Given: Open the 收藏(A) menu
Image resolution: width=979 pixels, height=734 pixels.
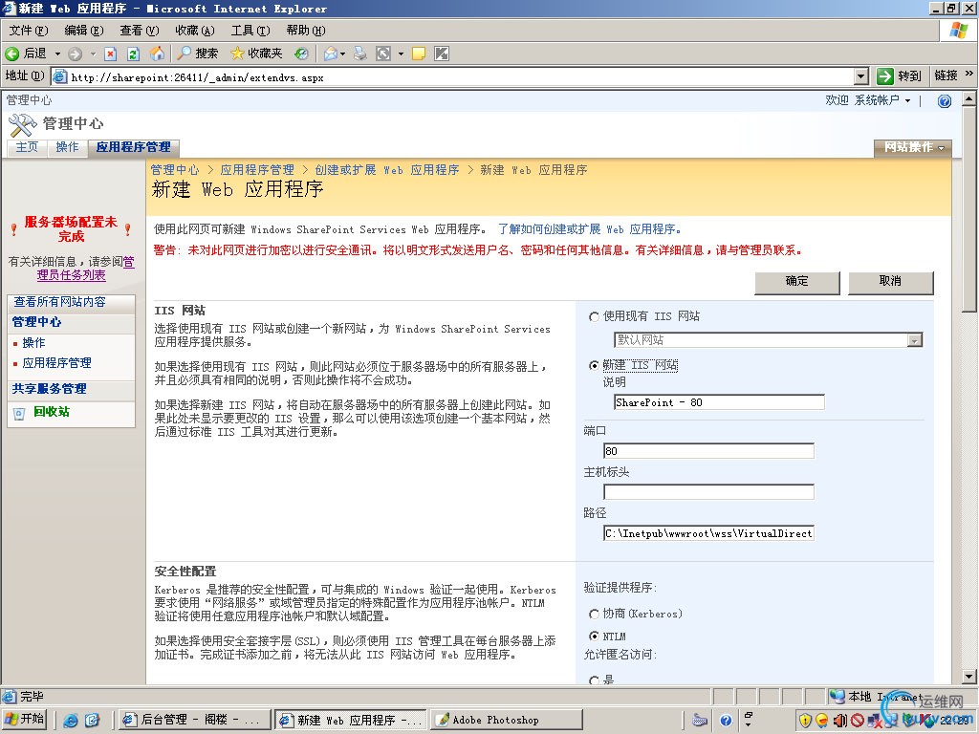Looking at the screenshot, I should click(195, 31).
